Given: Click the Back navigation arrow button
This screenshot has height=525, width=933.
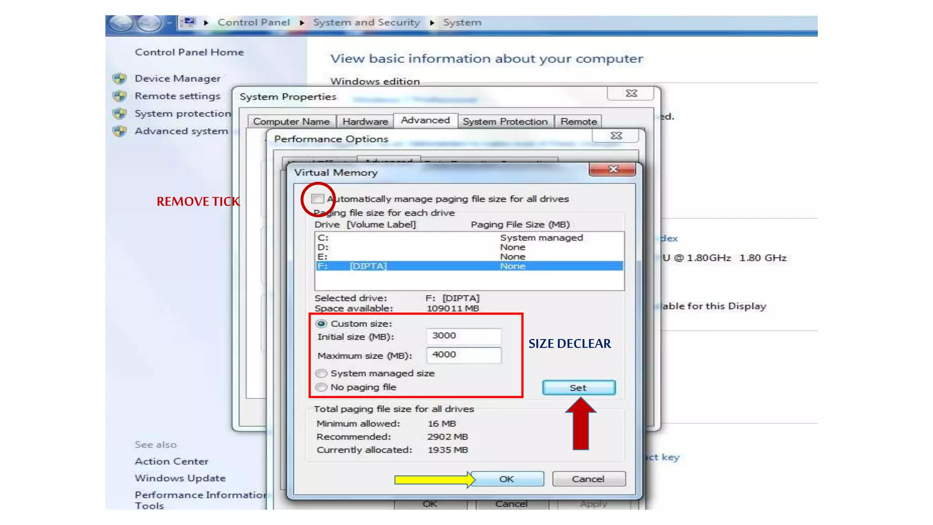Looking at the screenshot, I should tap(121, 23).
